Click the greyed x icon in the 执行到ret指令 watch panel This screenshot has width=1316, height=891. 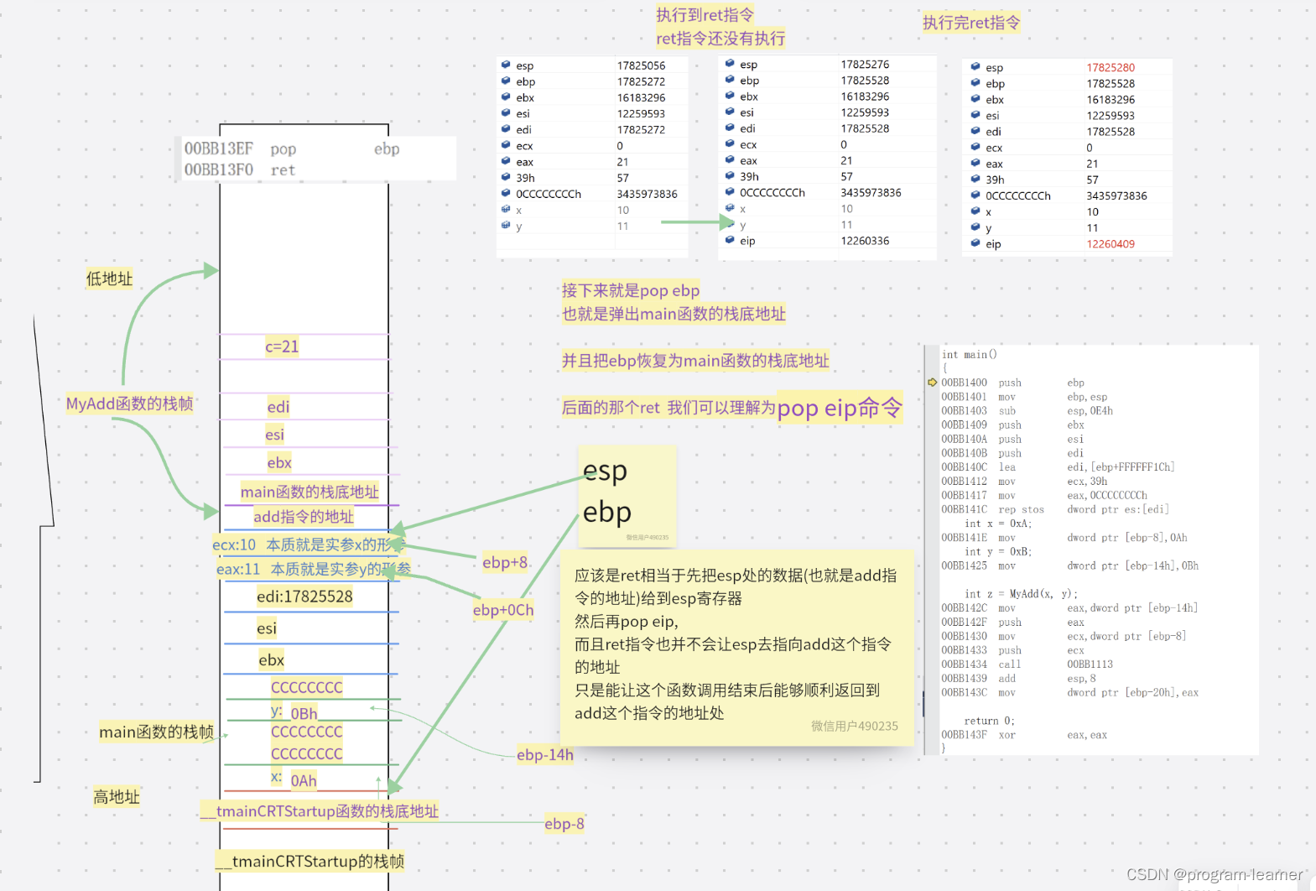click(x=730, y=208)
